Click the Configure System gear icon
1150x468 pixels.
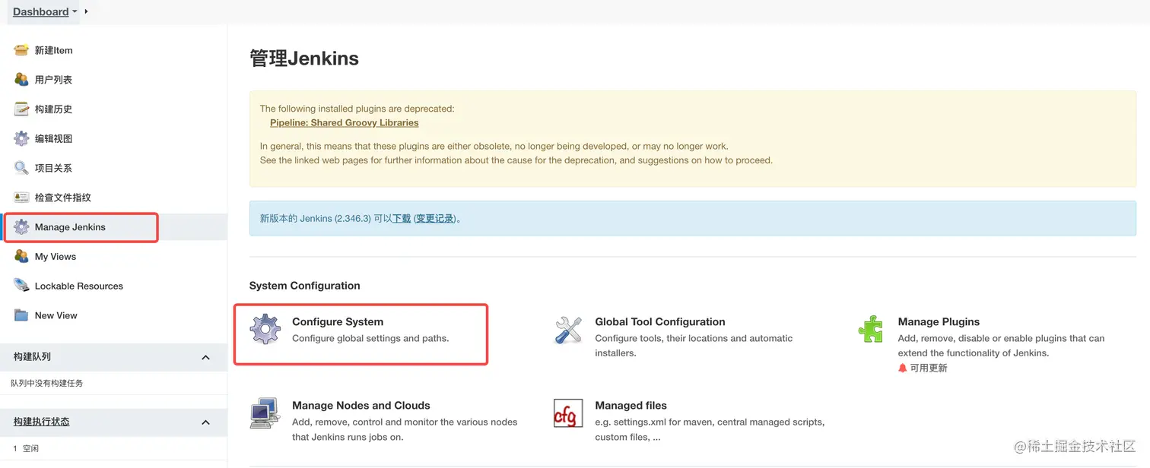(265, 330)
